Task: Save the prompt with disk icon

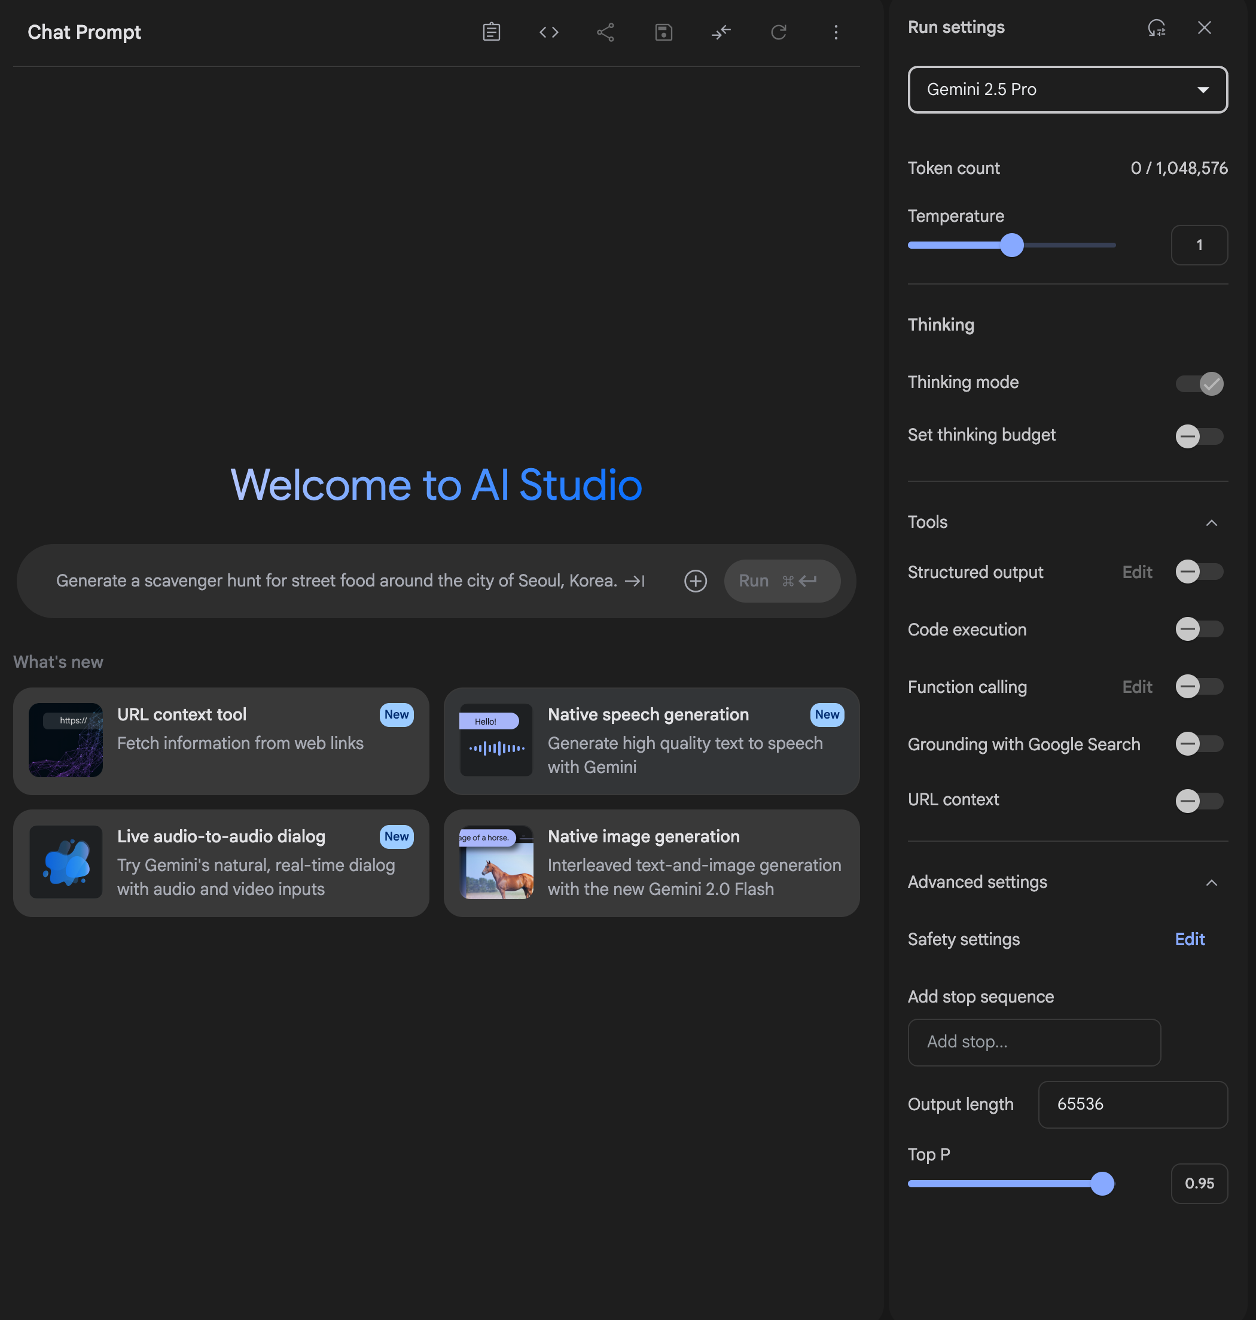Action: click(663, 32)
